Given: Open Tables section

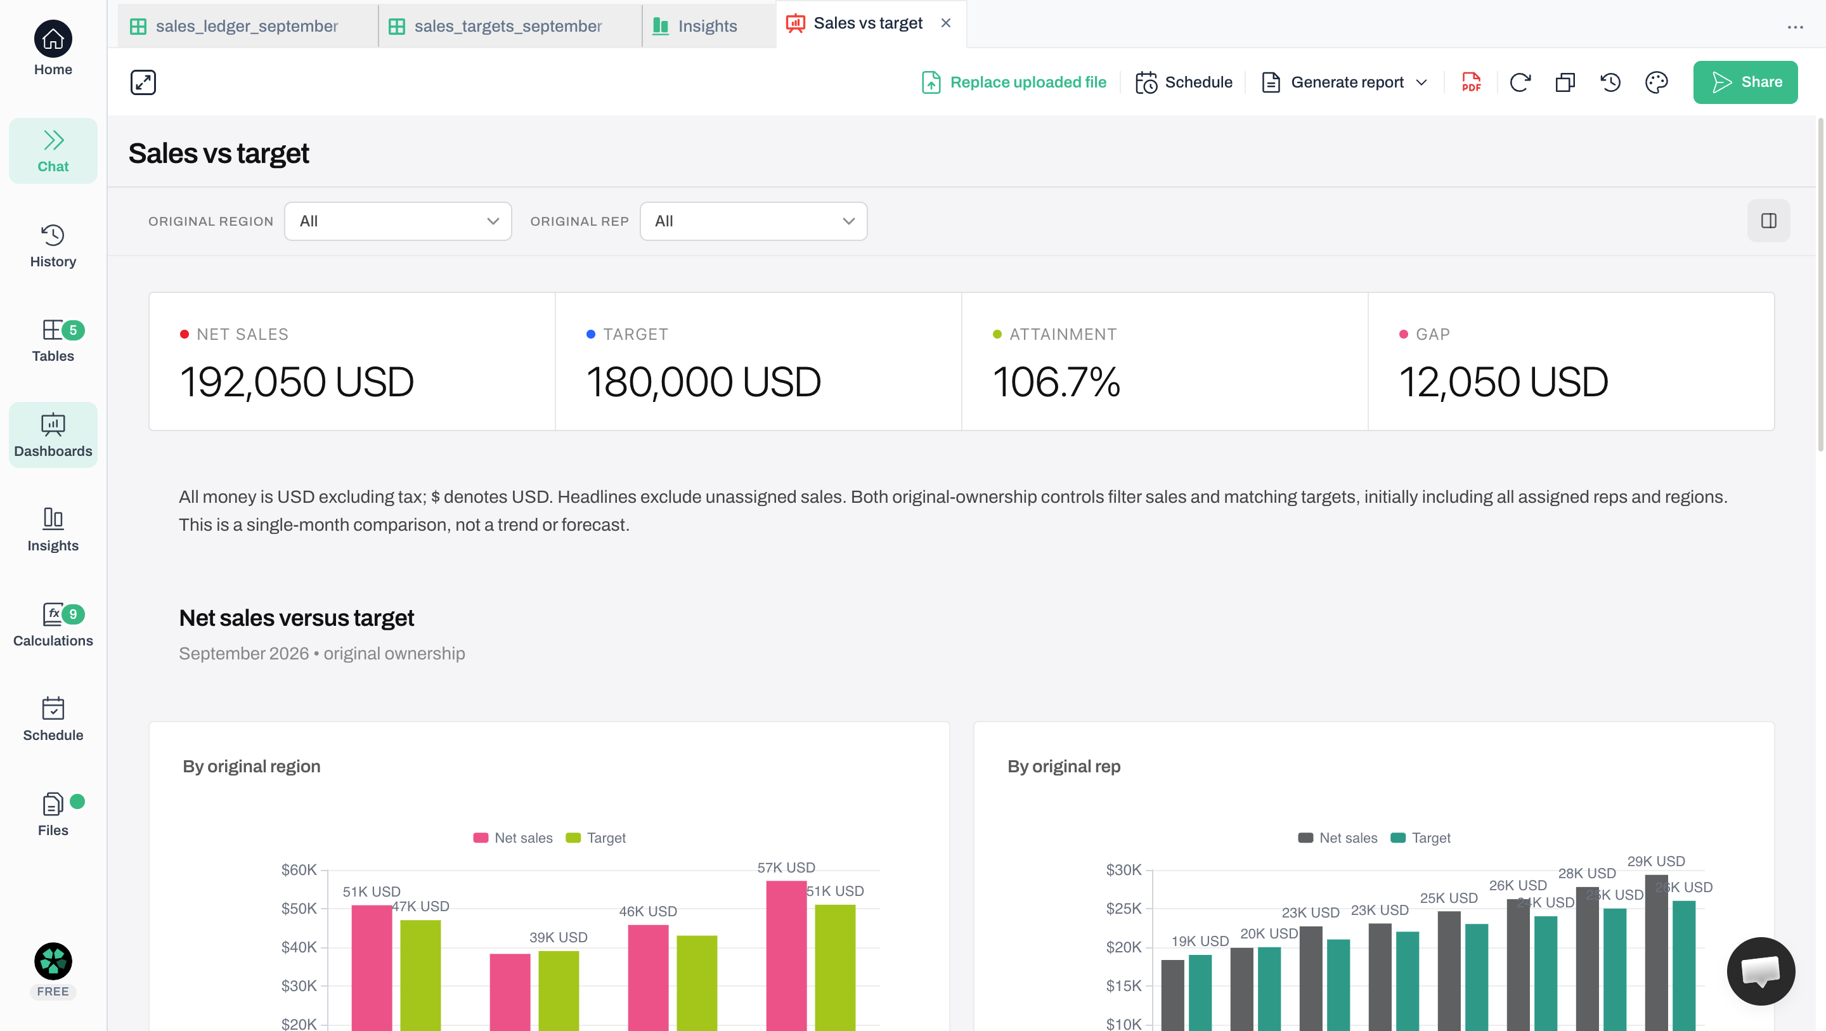Looking at the screenshot, I should [53, 341].
